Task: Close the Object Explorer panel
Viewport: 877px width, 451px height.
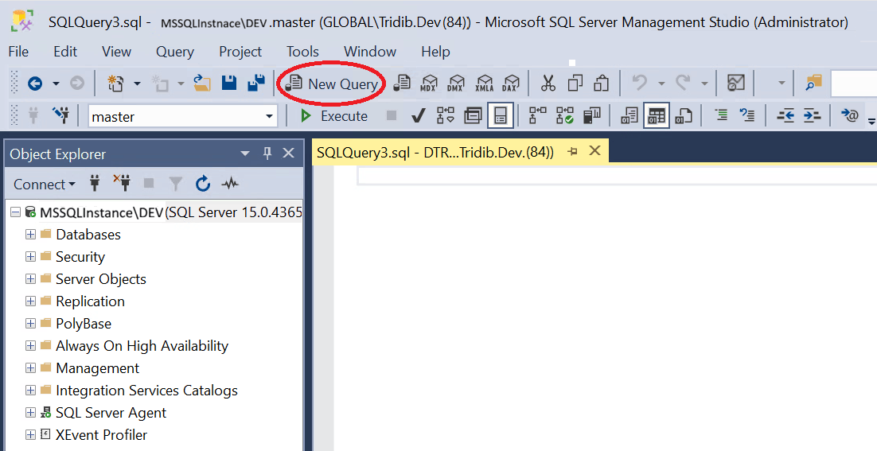Action: click(x=289, y=154)
